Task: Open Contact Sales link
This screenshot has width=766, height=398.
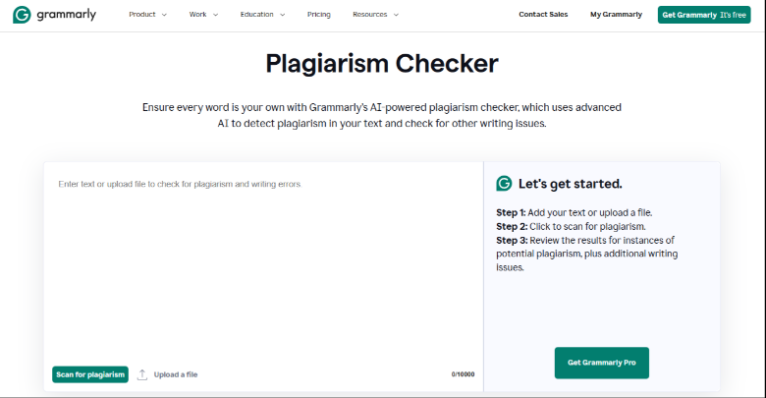Action: pos(543,15)
